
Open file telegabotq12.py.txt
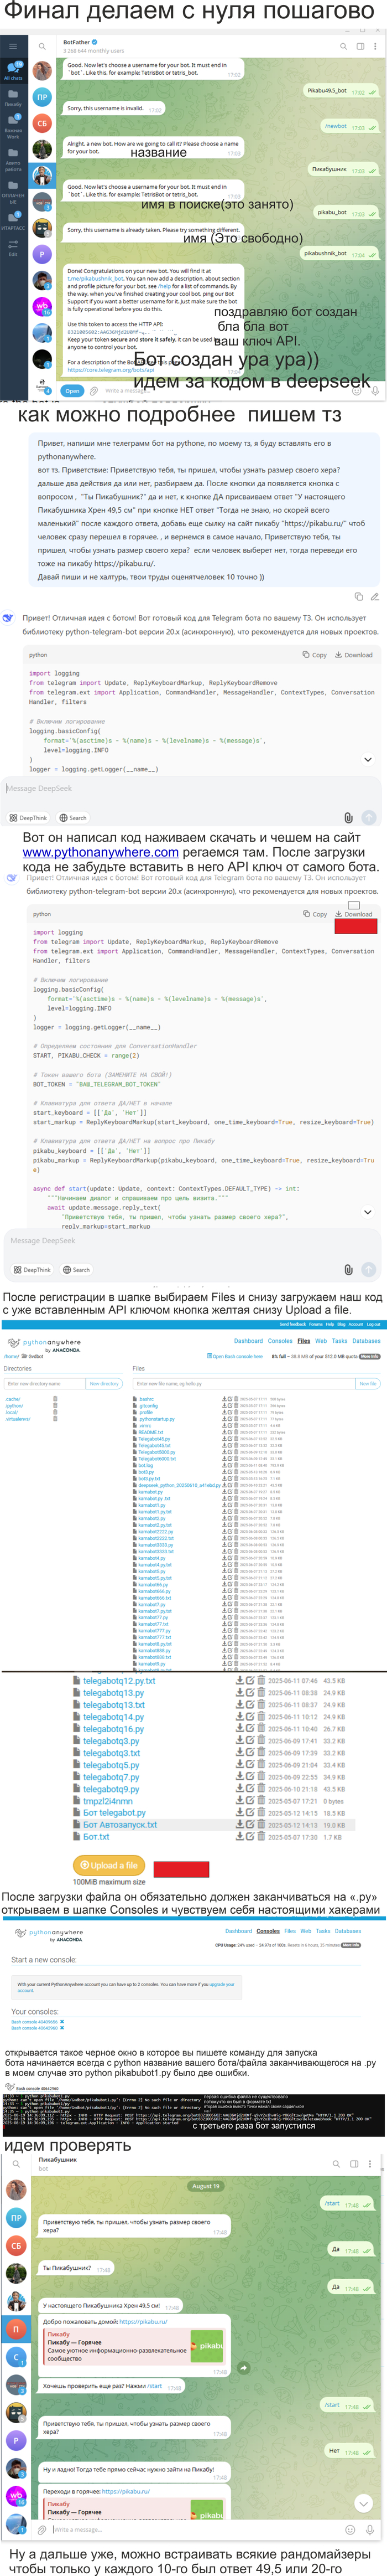[x=119, y=1681]
